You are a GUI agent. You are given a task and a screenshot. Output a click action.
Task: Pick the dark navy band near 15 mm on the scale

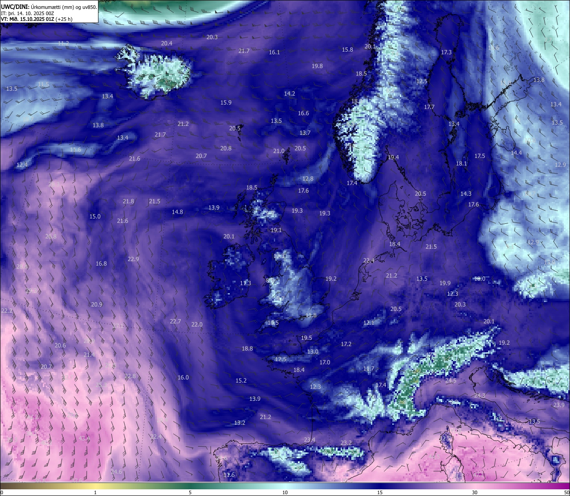tap(380, 486)
